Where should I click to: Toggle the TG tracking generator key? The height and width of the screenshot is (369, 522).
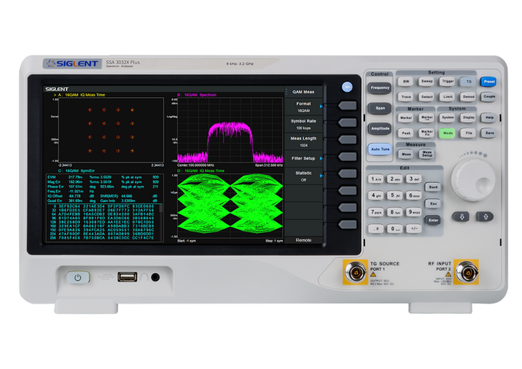(469, 81)
